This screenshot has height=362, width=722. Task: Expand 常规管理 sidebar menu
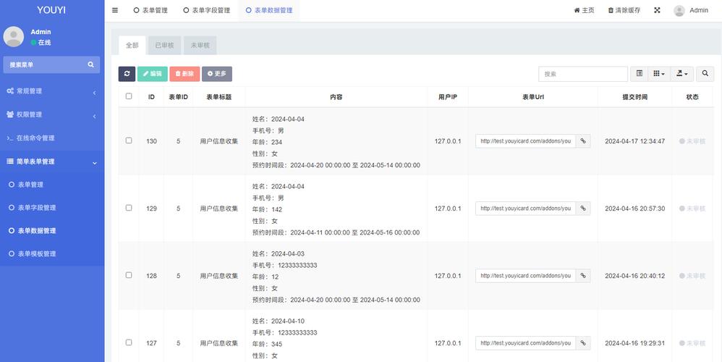(52, 91)
